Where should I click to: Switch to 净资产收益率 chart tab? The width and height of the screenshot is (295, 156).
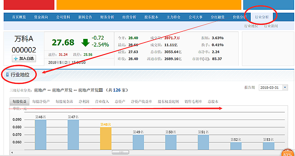click(141, 102)
